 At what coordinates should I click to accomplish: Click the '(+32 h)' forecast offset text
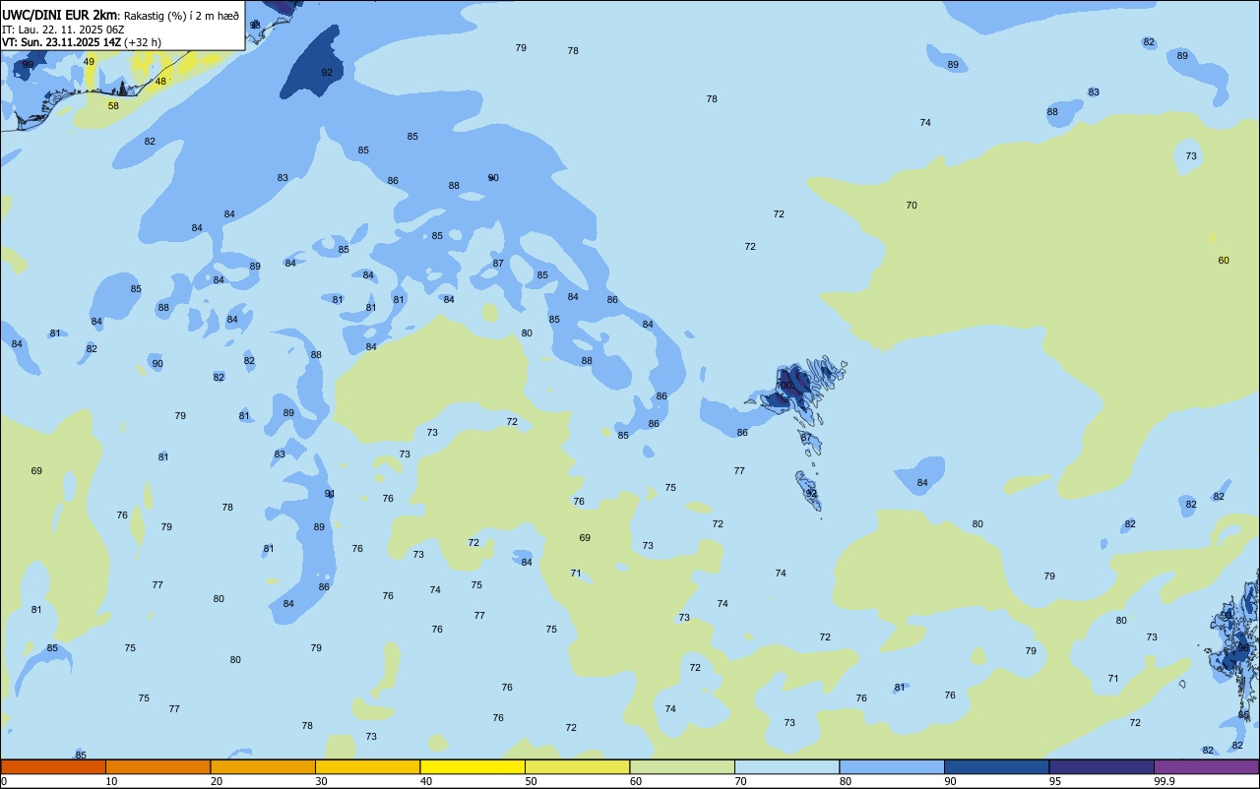pos(143,42)
